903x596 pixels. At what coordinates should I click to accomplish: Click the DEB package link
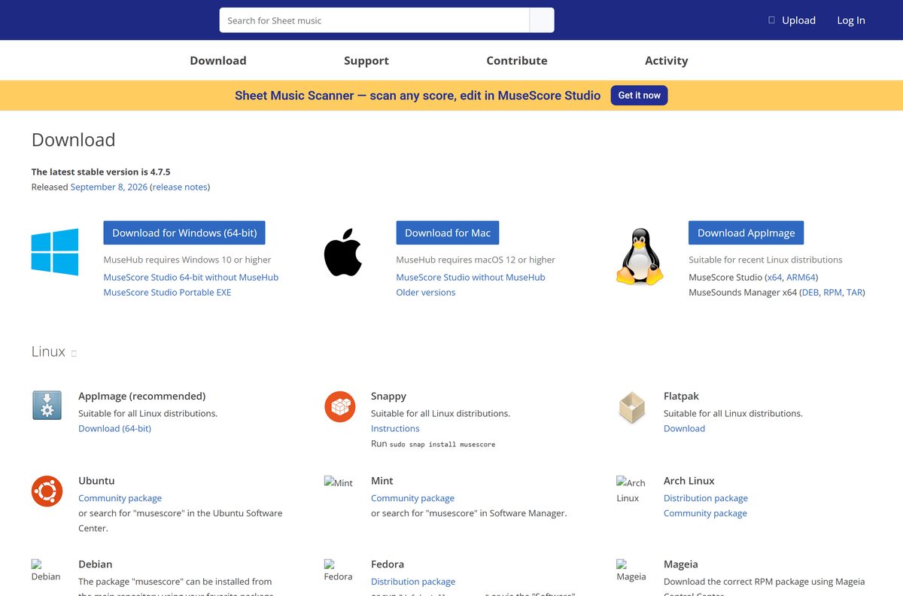pyautogui.click(x=810, y=292)
